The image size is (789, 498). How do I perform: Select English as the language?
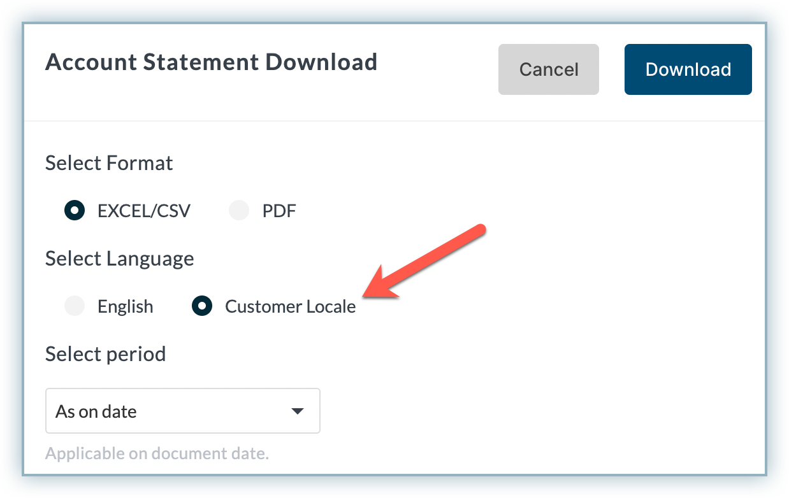click(75, 306)
